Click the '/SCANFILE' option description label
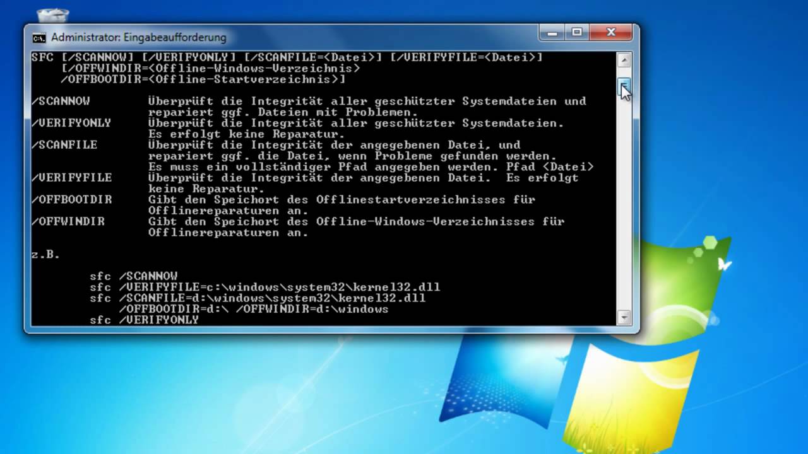 click(64, 145)
